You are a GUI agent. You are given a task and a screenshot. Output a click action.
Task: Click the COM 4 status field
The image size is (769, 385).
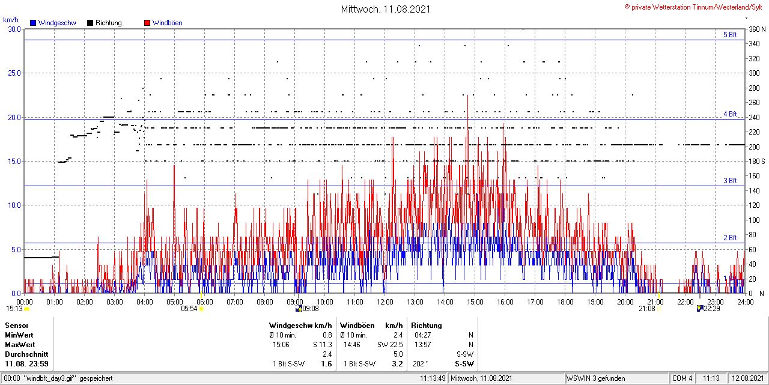coord(682,378)
